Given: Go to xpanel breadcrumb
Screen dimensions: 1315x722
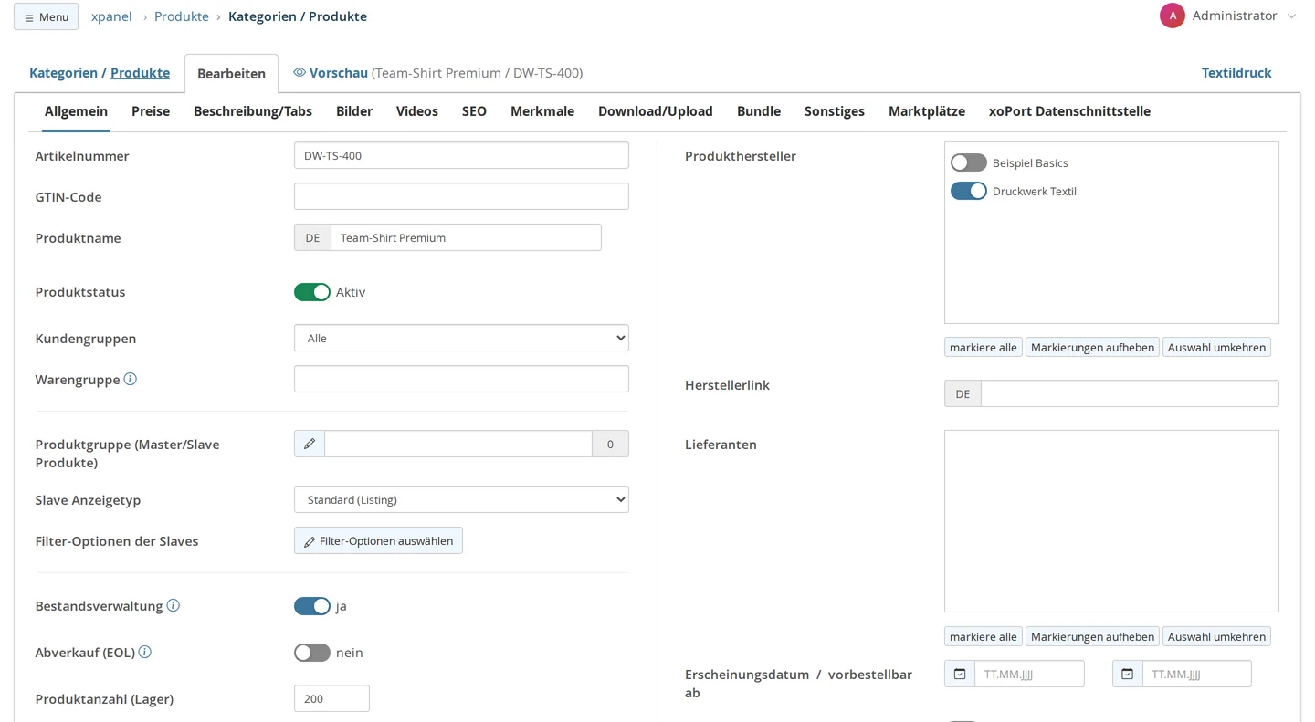Looking at the screenshot, I should click(x=111, y=16).
